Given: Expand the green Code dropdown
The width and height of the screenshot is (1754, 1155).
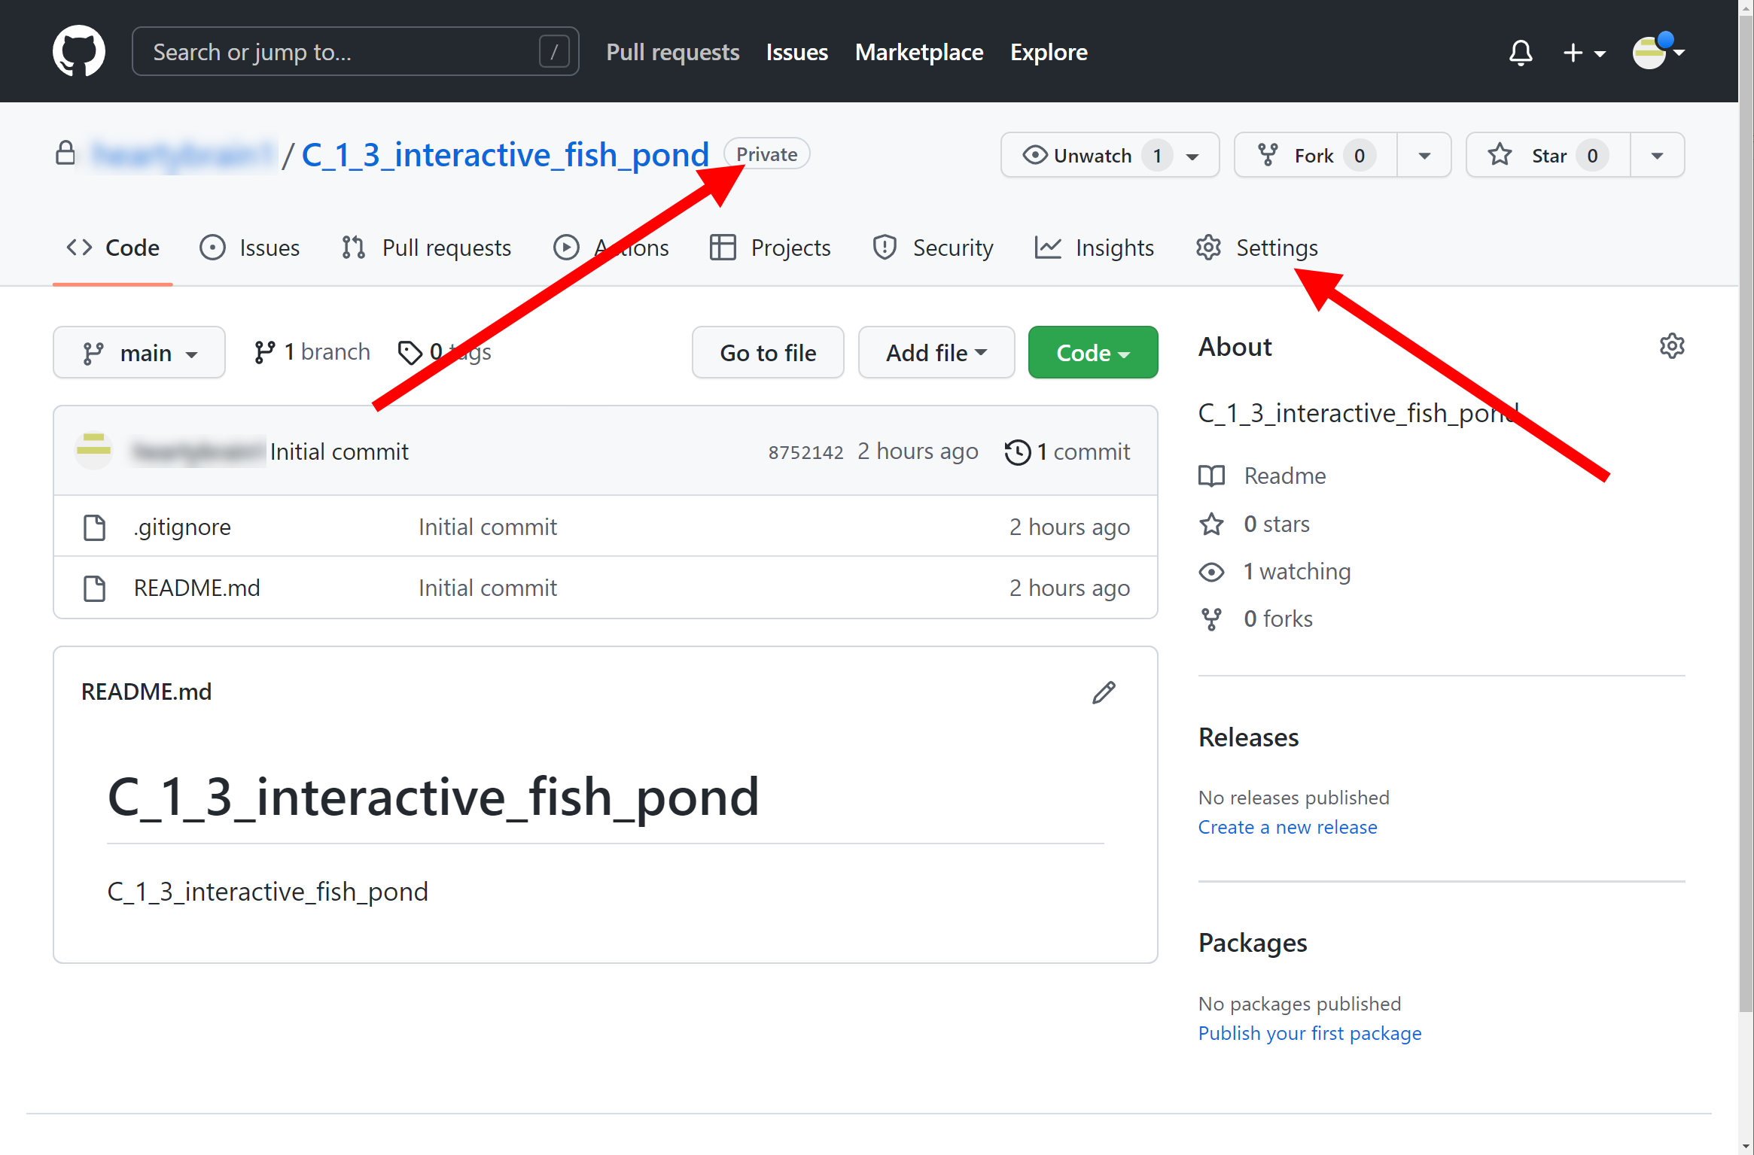Looking at the screenshot, I should click(x=1092, y=353).
